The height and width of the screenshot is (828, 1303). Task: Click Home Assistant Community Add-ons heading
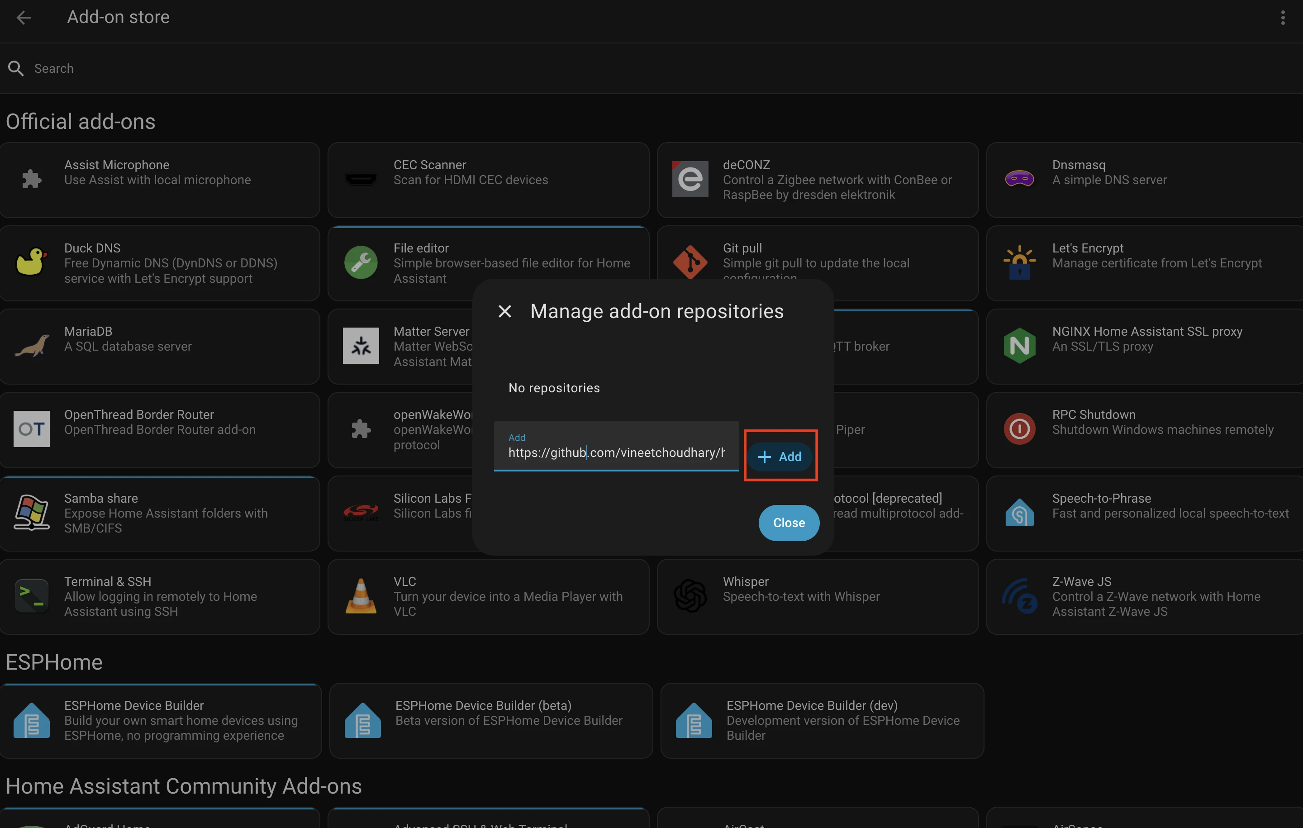pos(183,786)
